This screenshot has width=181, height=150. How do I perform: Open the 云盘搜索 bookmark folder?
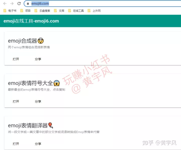pos(42,11)
